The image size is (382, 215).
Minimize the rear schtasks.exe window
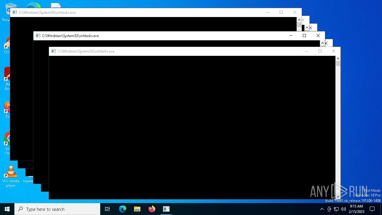[x=268, y=12]
